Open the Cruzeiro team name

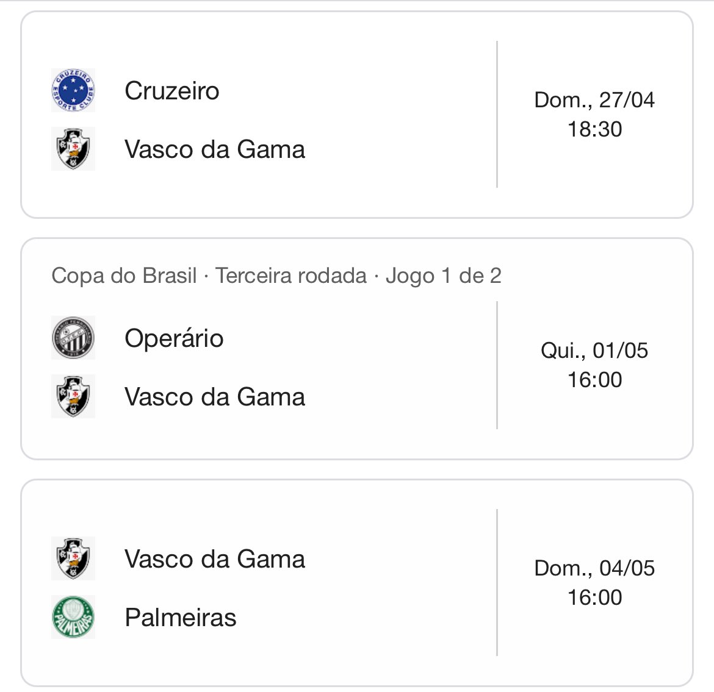coord(172,91)
